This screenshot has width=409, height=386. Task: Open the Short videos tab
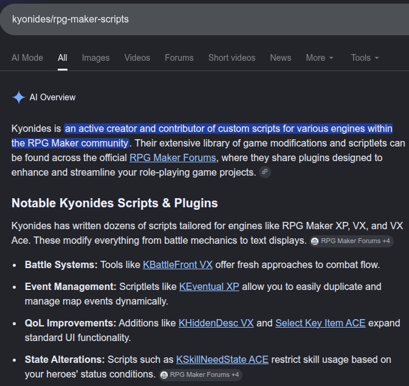click(x=232, y=58)
